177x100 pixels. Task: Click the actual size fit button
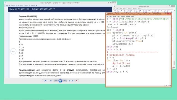pos(51,81)
